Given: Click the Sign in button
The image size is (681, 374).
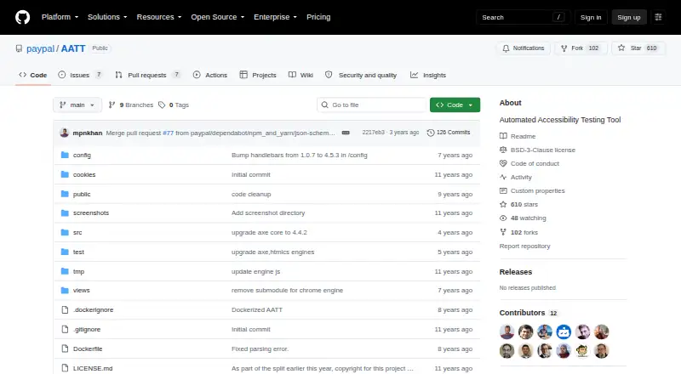Looking at the screenshot, I should pos(591,17).
